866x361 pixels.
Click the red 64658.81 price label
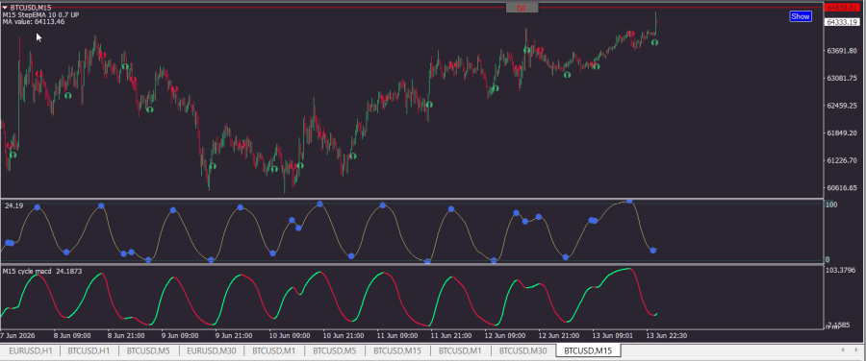[x=842, y=8]
